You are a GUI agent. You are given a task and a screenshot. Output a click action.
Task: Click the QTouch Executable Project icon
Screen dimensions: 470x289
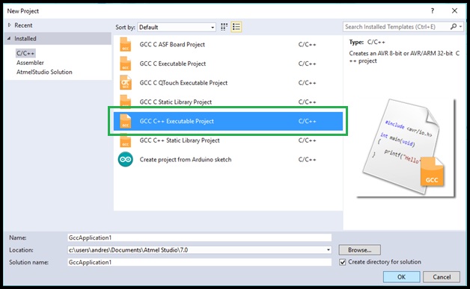coord(125,83)
